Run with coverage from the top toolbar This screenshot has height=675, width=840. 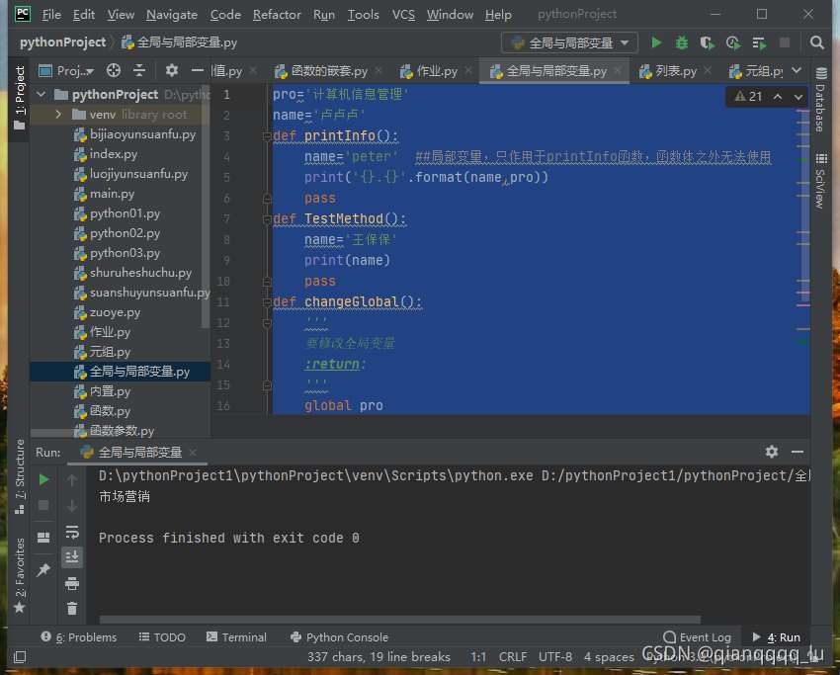pyautogui.click(x=707, y=42)
